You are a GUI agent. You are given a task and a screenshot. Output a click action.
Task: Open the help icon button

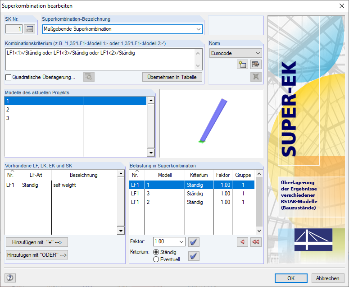(10, 278)
